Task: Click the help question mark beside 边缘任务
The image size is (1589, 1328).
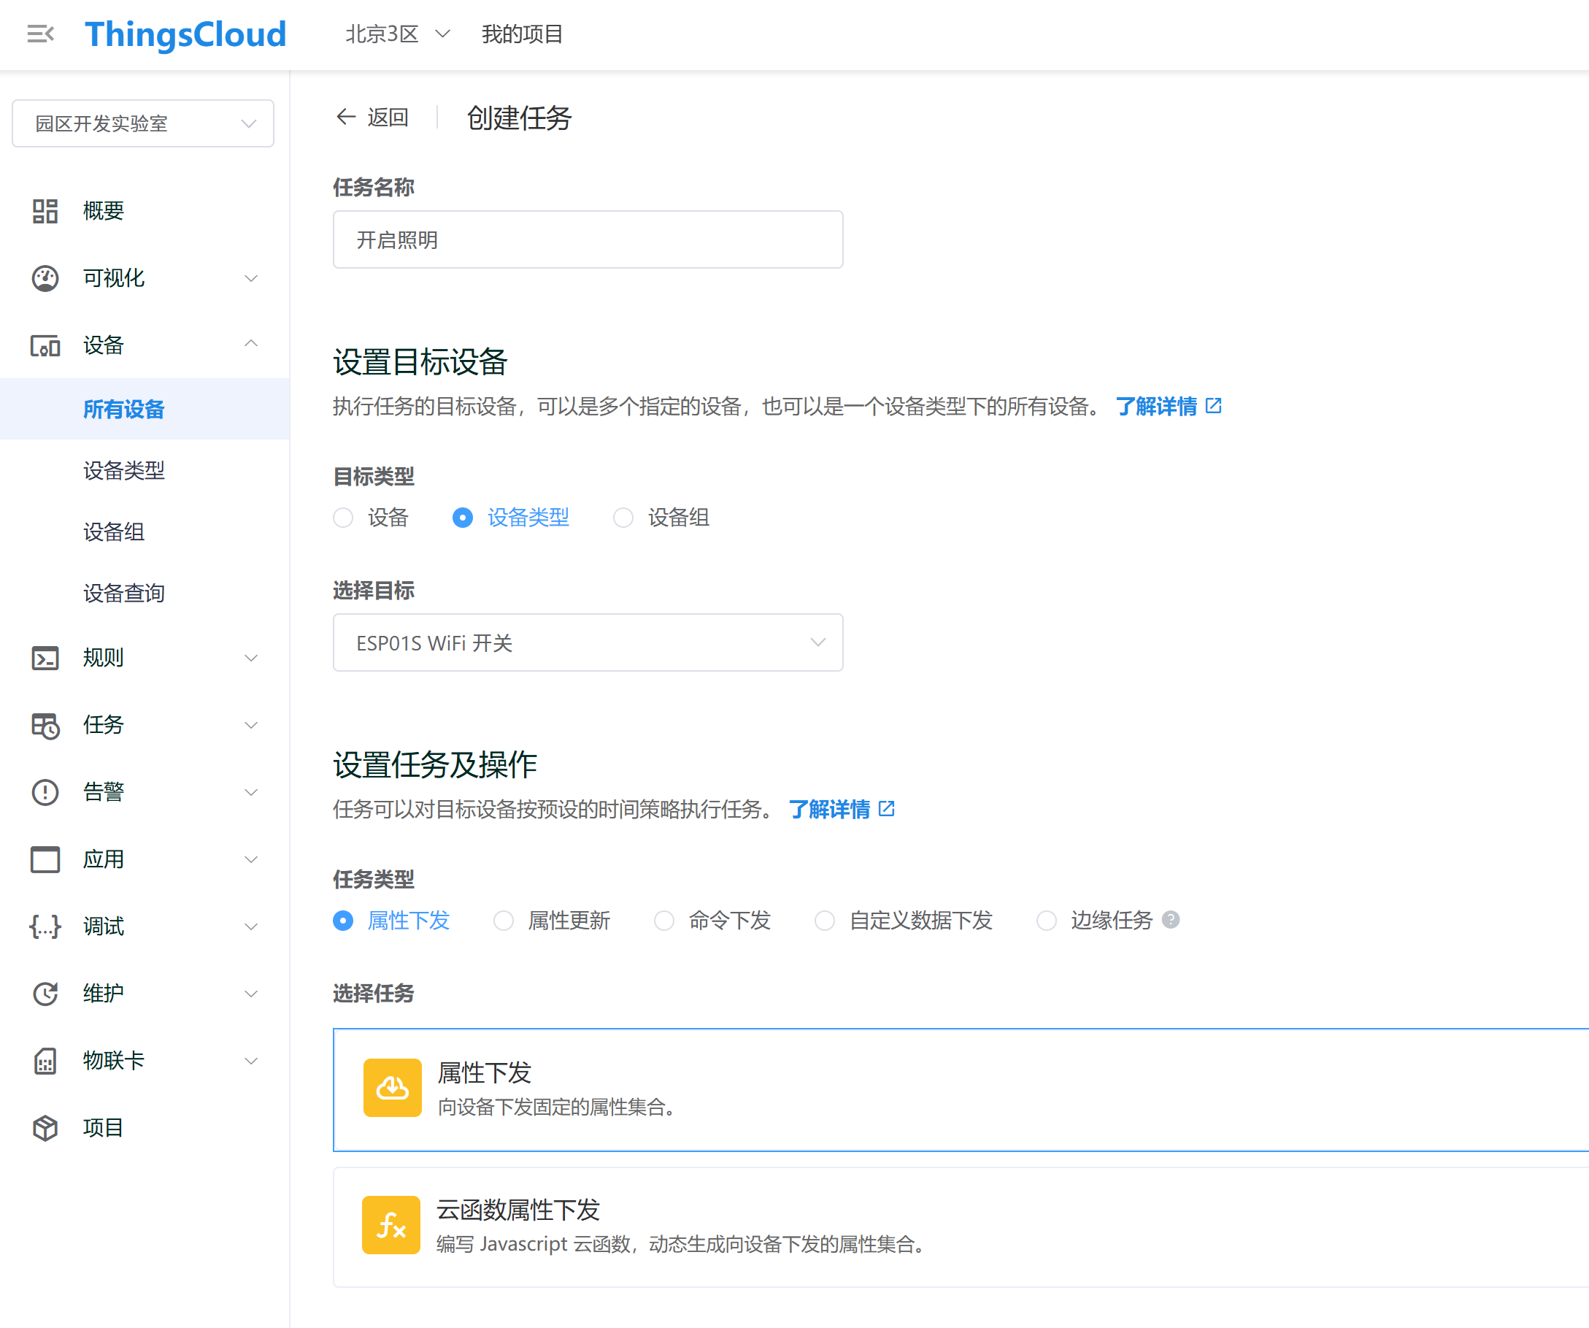Action: click(1171, 919)
